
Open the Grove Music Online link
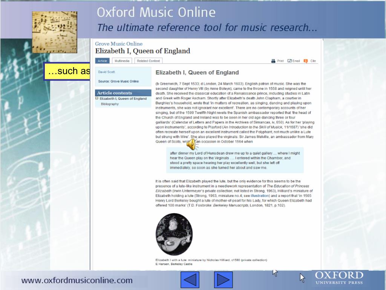click(119, 44)
